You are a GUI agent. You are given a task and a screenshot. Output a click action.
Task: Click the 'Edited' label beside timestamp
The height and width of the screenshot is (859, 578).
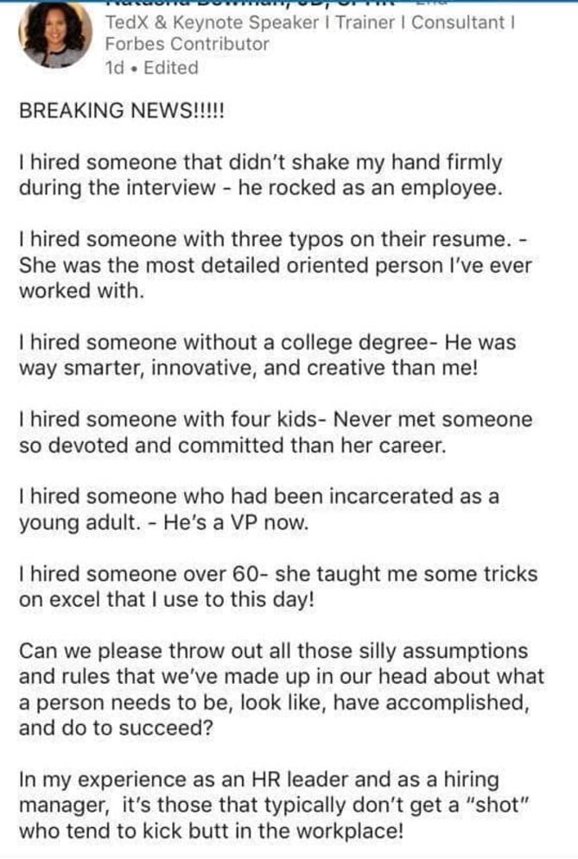pos(170,68)
